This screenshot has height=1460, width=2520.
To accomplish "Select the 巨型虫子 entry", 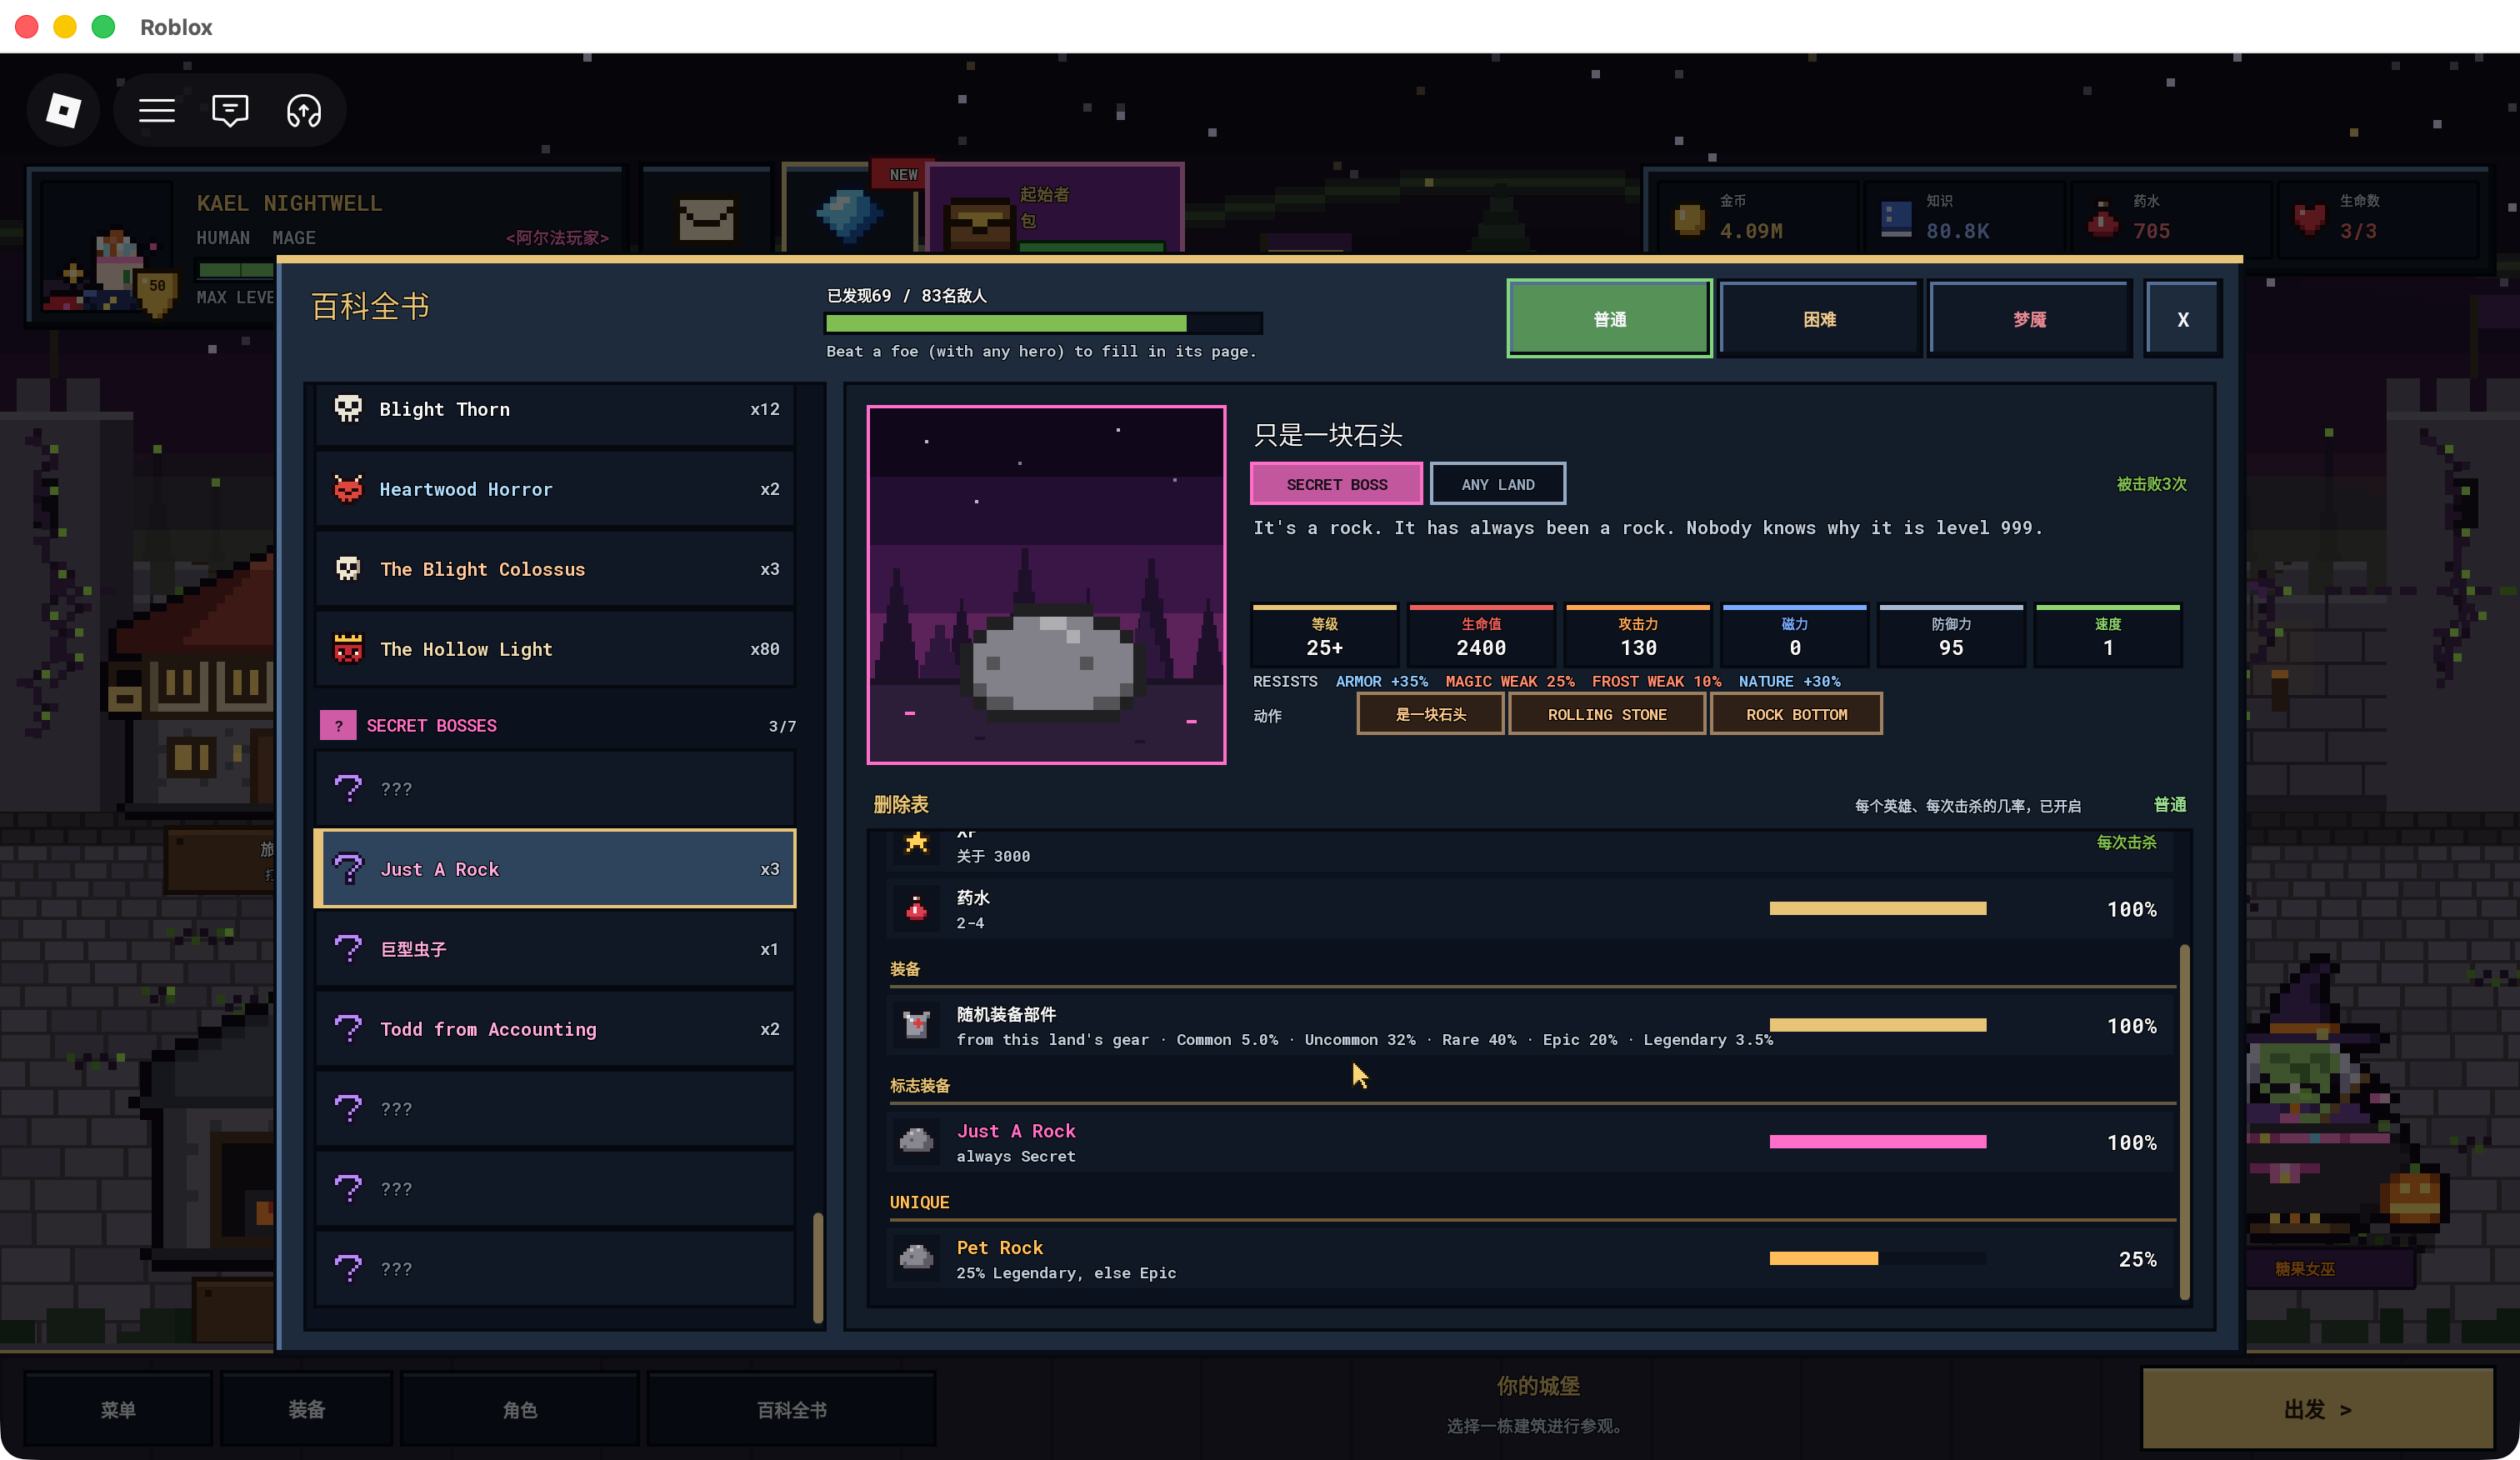I will 555,948.
